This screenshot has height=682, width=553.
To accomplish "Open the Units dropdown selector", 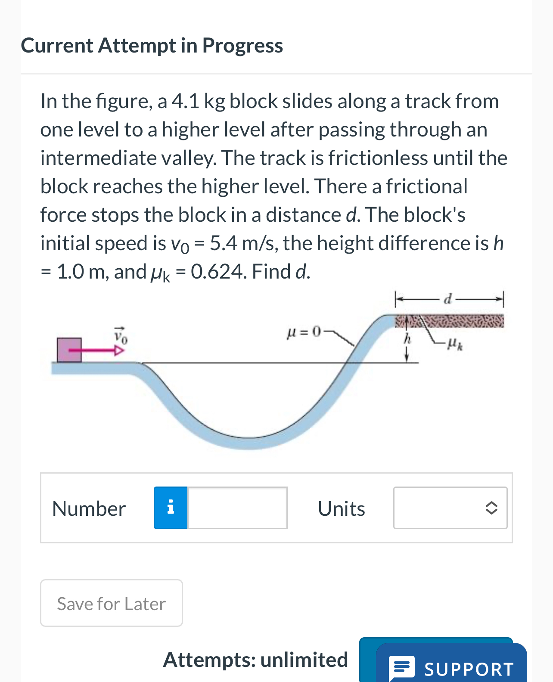I will (450, 508).
